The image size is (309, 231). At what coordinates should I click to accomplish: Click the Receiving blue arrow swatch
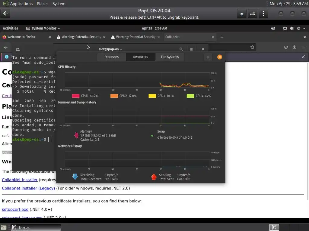(75, 177)
